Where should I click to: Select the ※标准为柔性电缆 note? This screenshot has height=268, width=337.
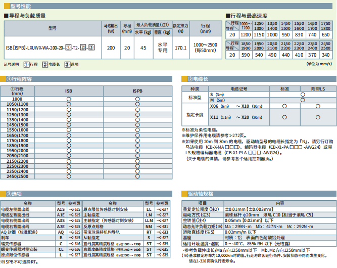point(200,130)
